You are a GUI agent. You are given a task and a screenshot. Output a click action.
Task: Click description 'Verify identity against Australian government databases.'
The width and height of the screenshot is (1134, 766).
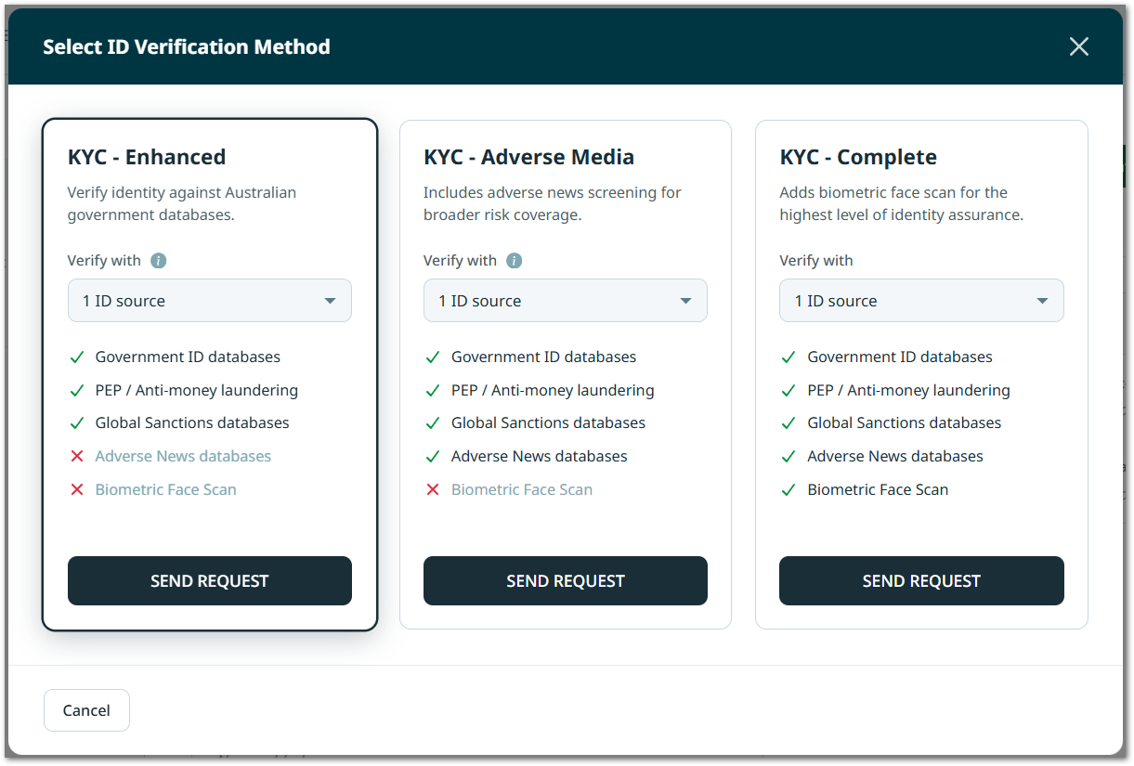click(x=182, y=203)
